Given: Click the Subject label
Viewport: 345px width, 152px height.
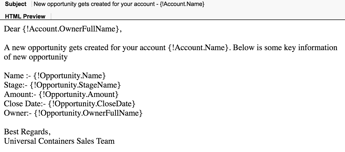Looking at the screenshot, I should pos(16,4).
